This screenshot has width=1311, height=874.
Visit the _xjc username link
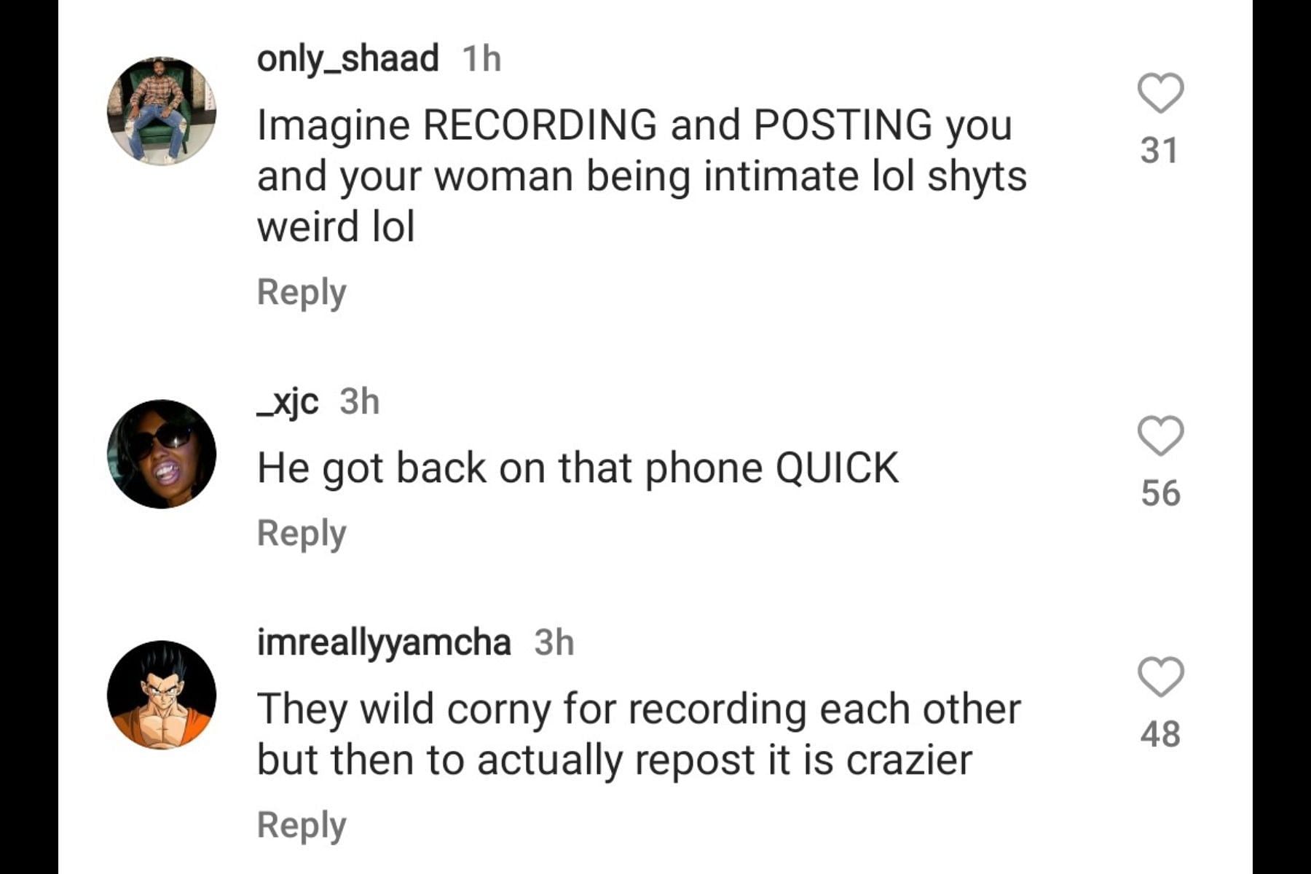(x=288, y=402)
